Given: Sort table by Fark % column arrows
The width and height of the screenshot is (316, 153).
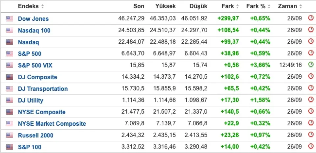Looking at the screenshot, I should click(x=269, y=7).
